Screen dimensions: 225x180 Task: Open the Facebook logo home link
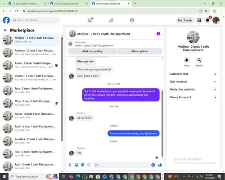click(x=6, y=20)
